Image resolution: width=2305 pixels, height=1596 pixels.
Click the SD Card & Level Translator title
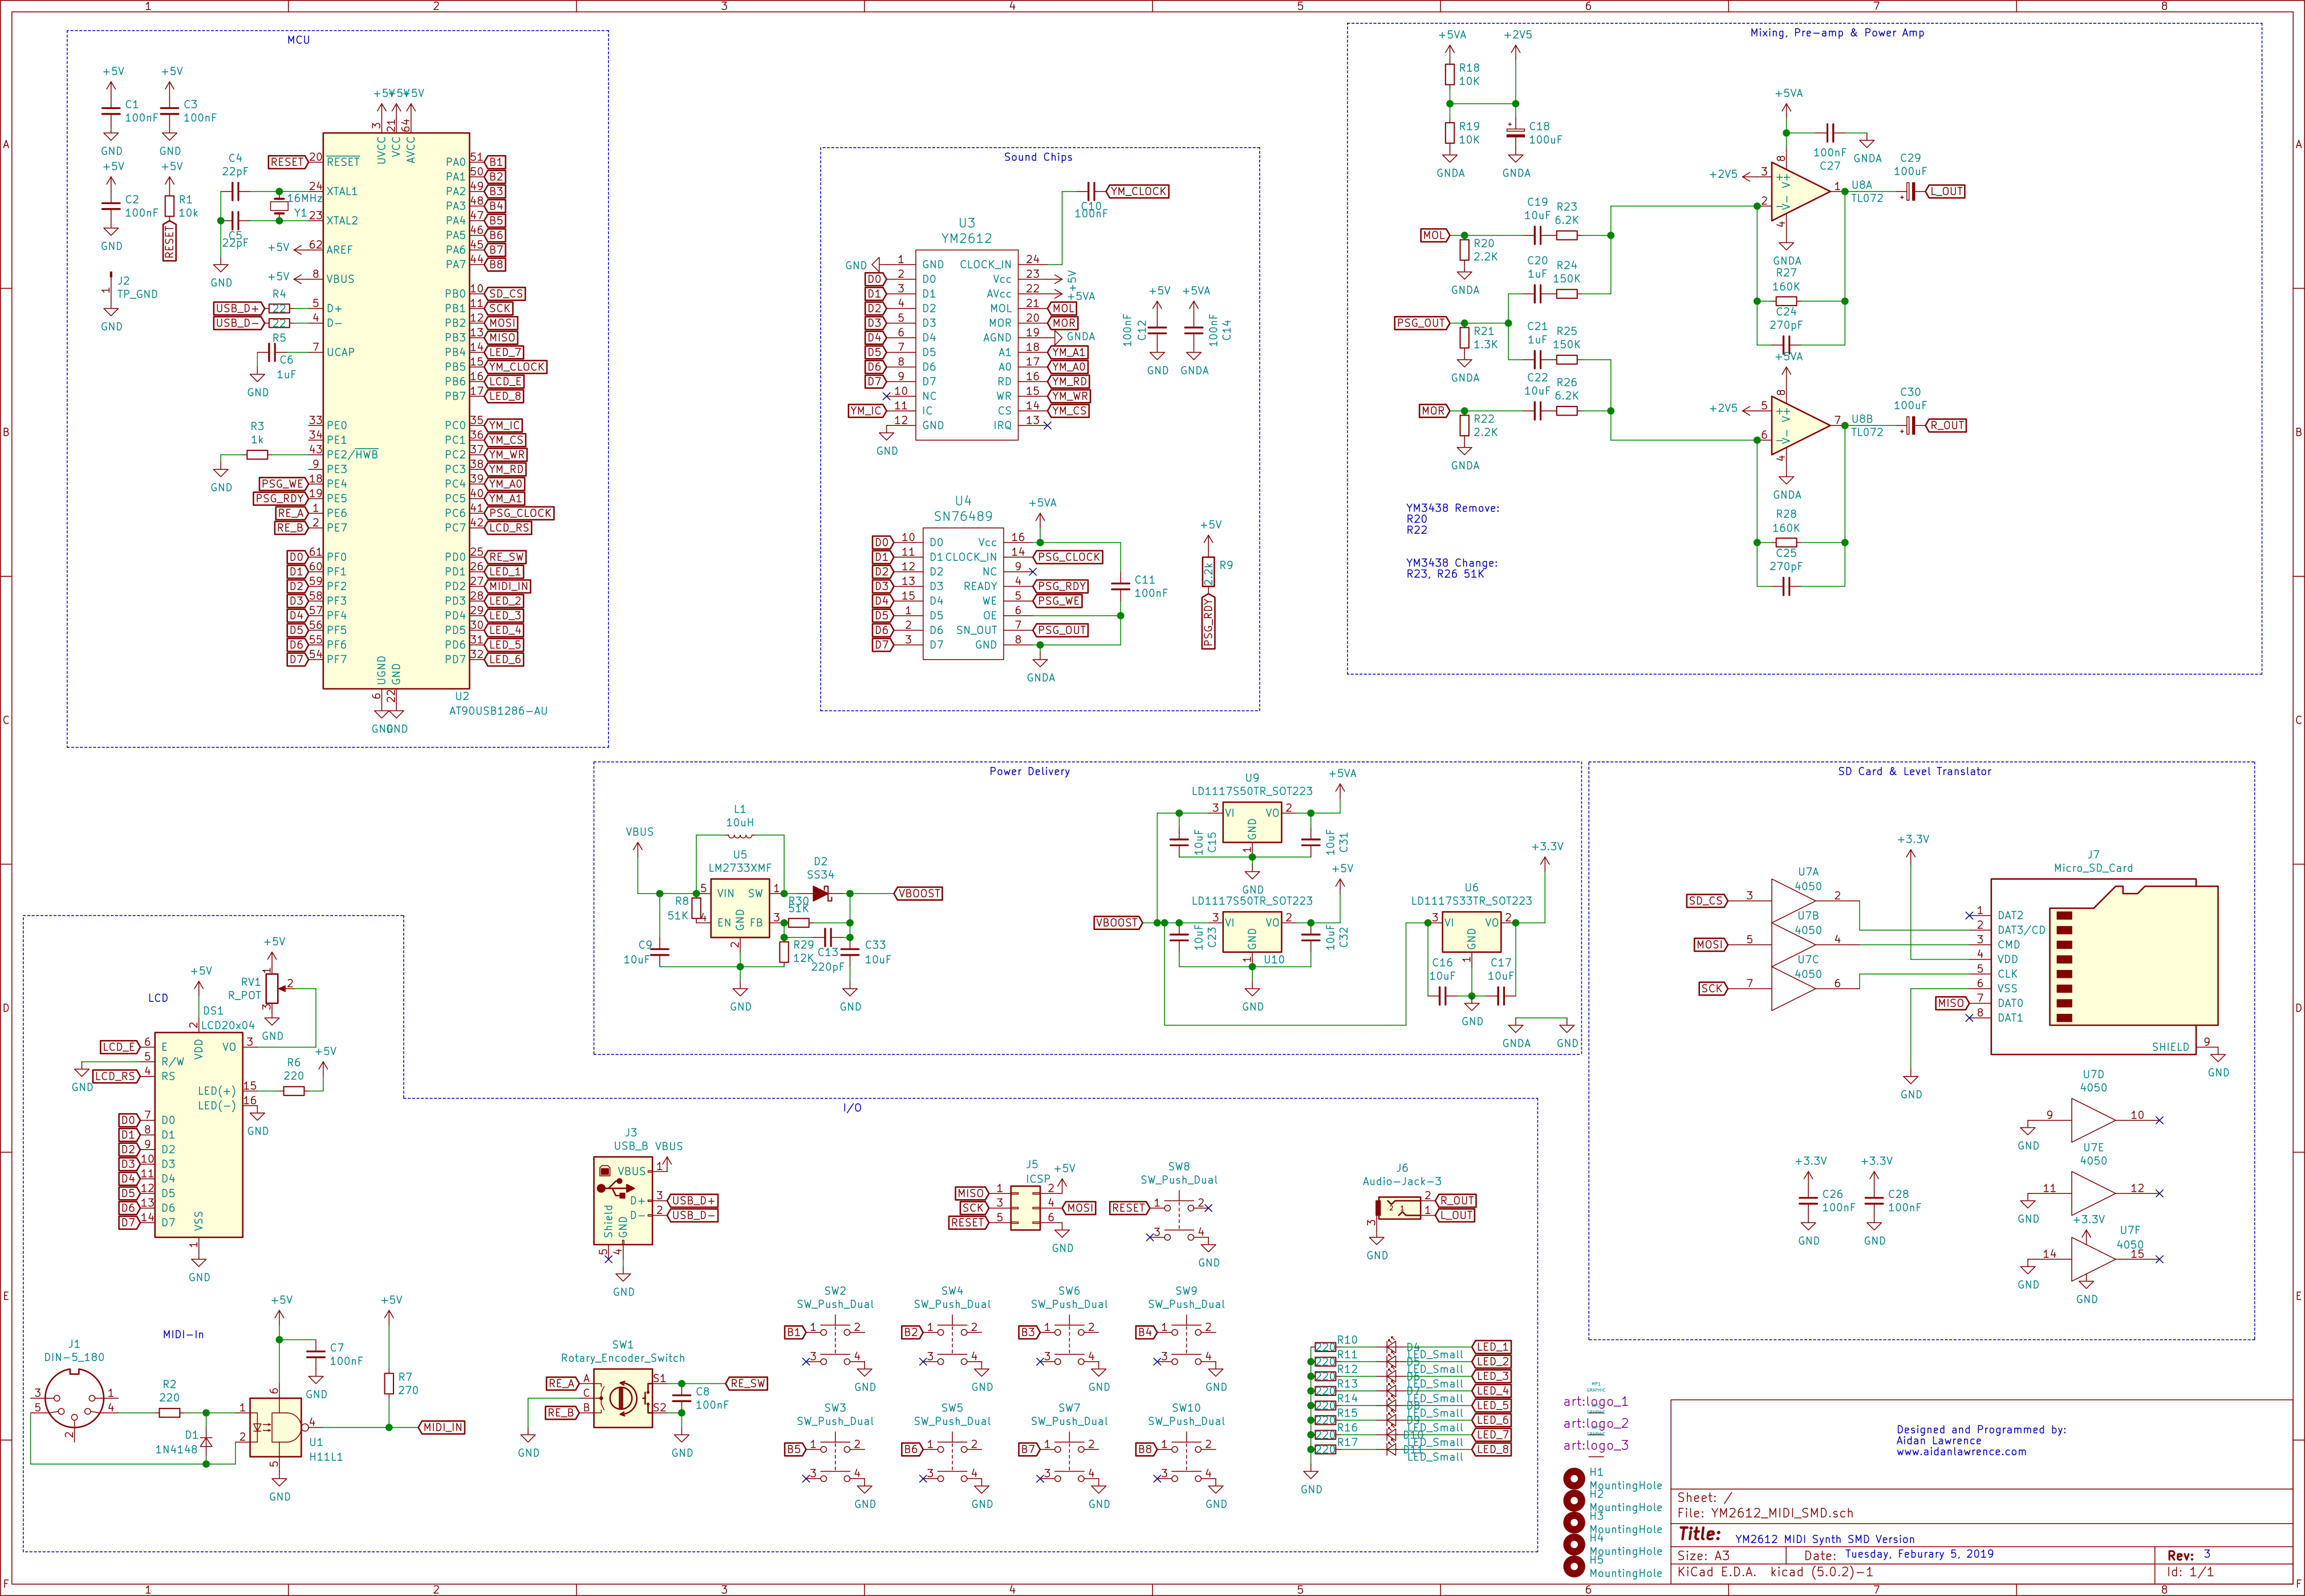(x=1914, y=771)
